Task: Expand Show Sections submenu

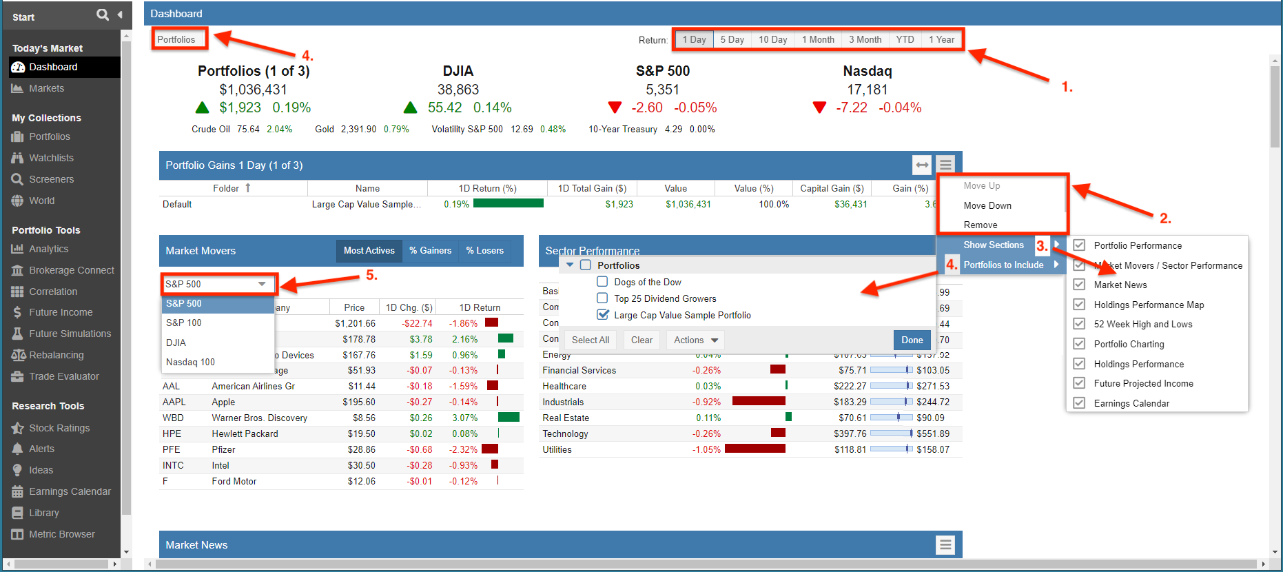Action: point(1001,245)
